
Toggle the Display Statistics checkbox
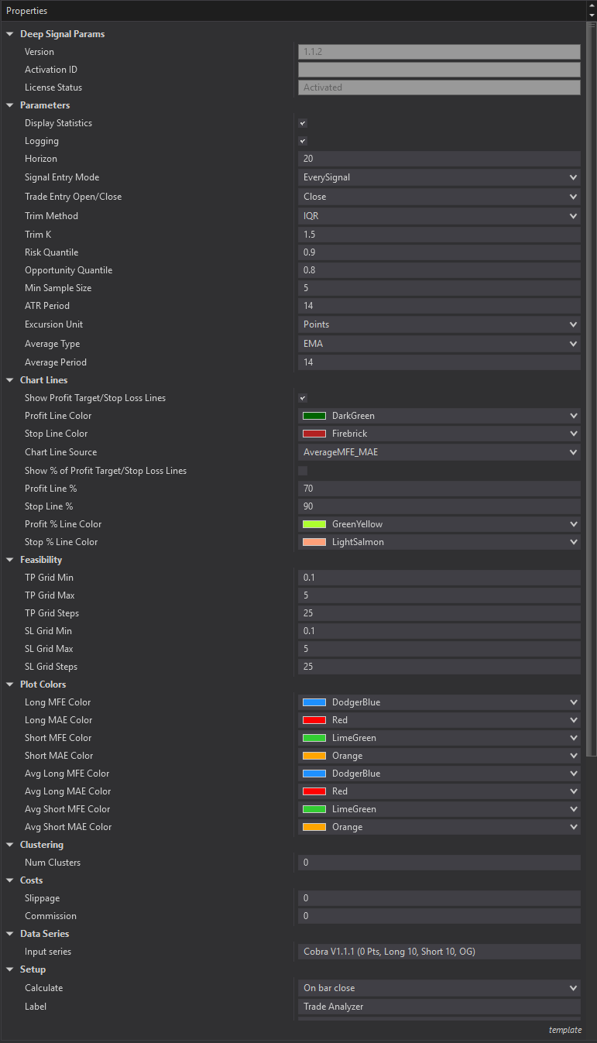[x=303, y=123]
